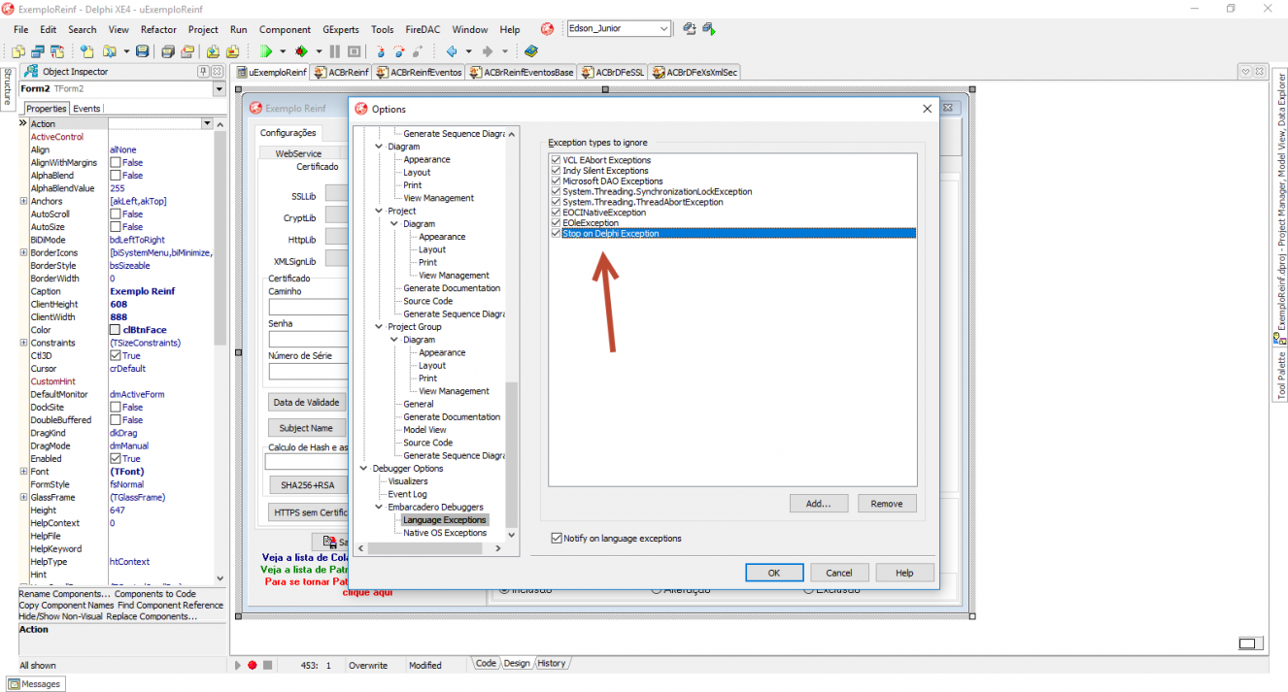Click the macro record red circle
Screen dimensions: 1288x692
coord(252,665)
